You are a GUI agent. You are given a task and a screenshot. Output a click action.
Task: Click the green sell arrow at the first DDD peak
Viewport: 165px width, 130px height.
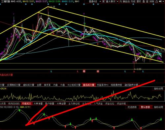tap(19, 110)
